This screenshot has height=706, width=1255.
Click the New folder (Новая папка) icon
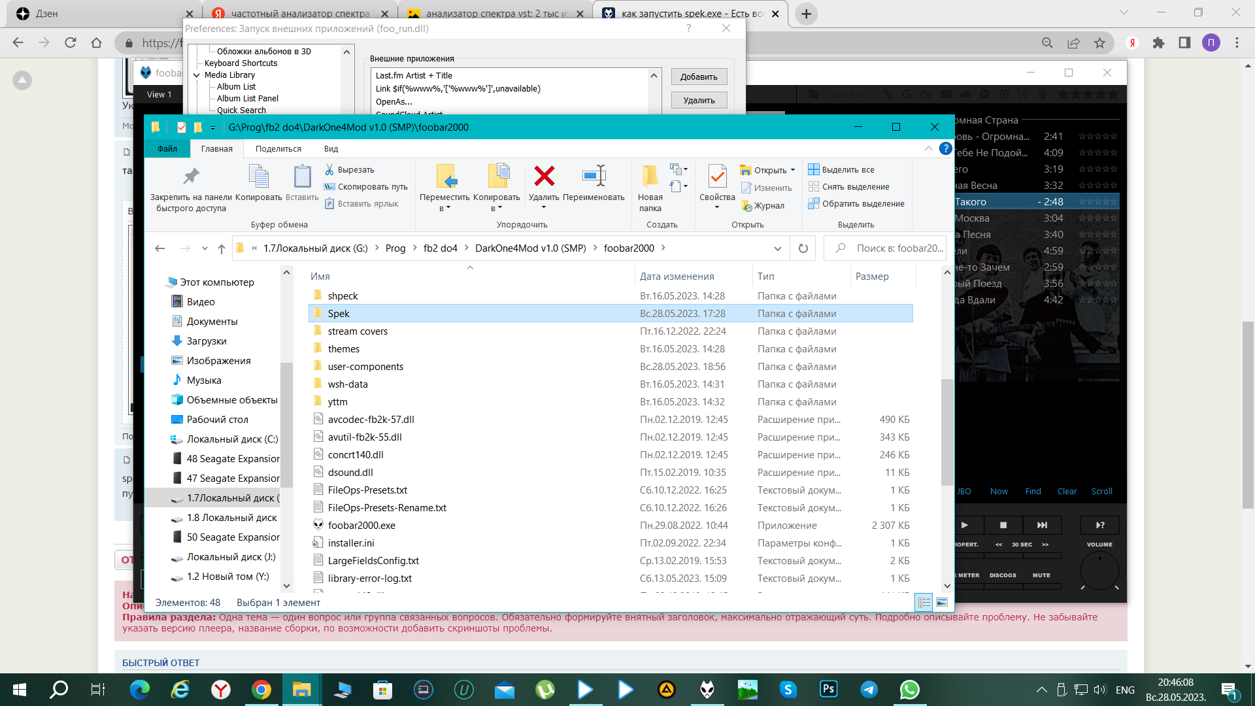[x=650, y=176]
